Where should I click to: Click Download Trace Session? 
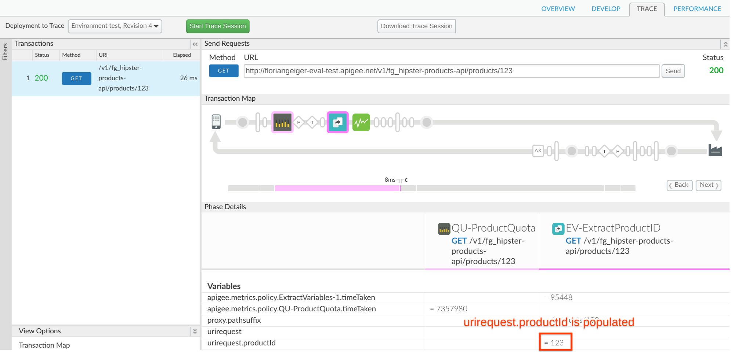[416, 26]
